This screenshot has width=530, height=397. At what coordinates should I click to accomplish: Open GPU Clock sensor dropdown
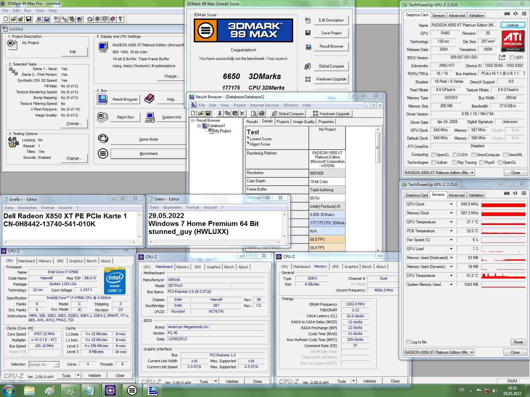pos(451,204)
